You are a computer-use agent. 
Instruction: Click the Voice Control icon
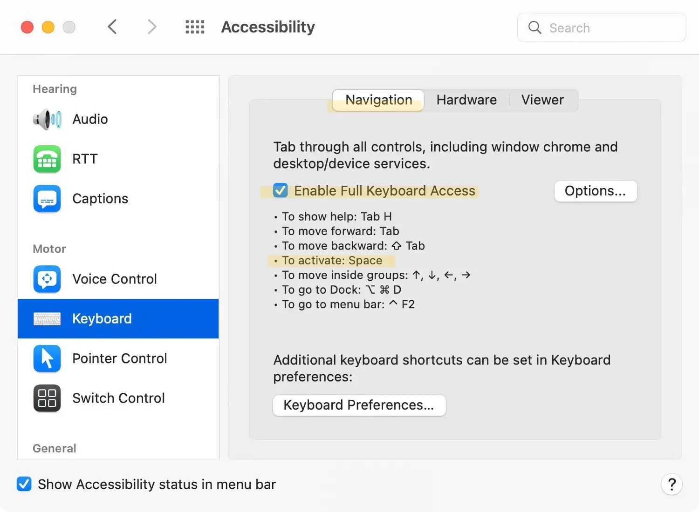coord(47,279)
